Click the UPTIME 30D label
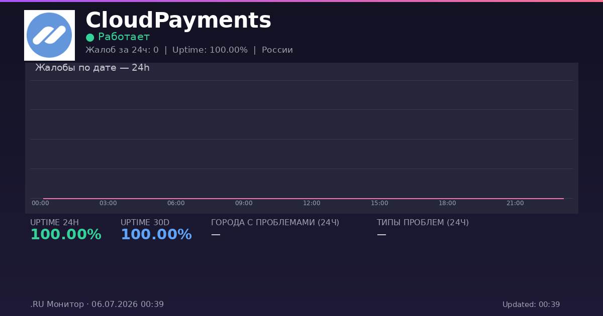This screenshot has width=603, height=316. (145, 223)
